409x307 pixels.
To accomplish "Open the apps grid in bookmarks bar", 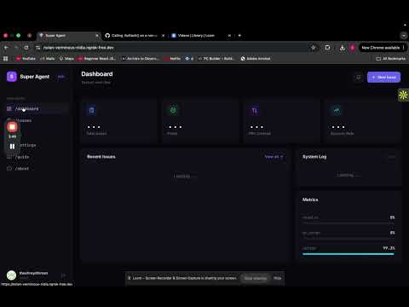I will 5,59.
